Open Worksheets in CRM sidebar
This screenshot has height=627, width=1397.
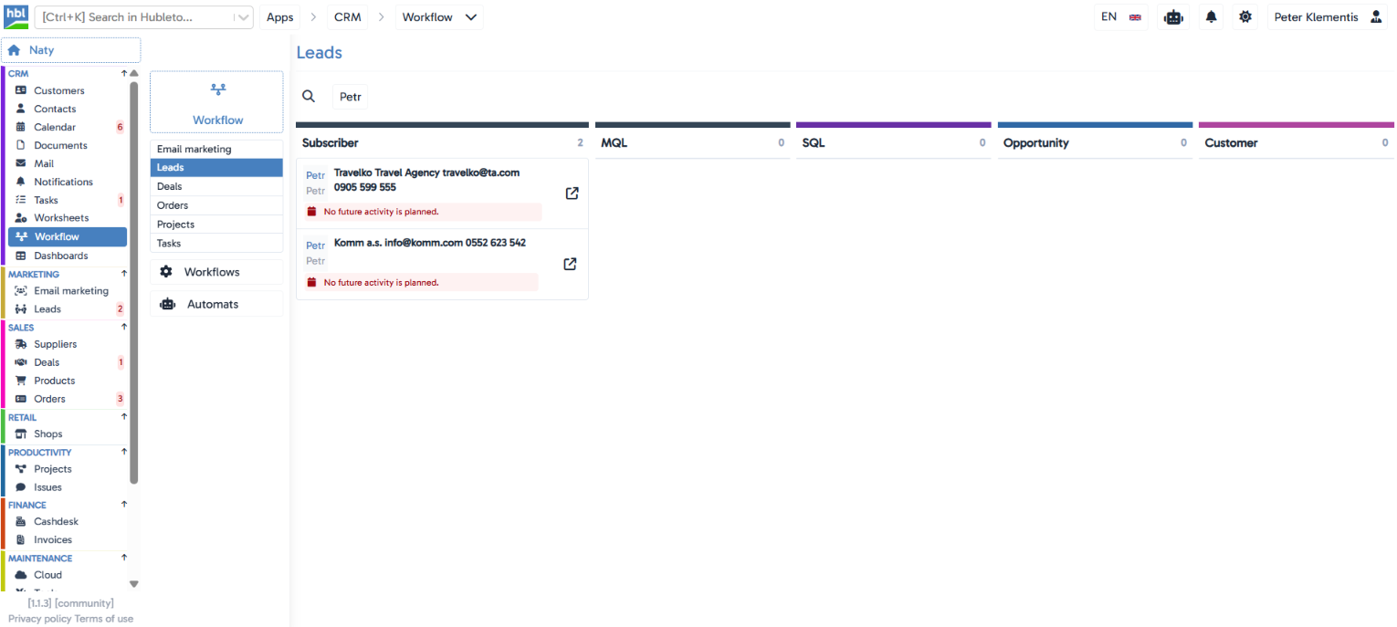point(68,218)
